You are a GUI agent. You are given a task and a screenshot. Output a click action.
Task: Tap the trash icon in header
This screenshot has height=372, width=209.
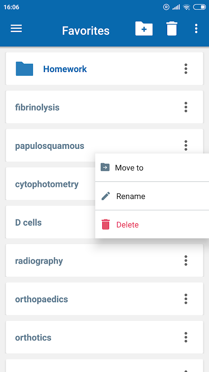[x=172, y=29]
